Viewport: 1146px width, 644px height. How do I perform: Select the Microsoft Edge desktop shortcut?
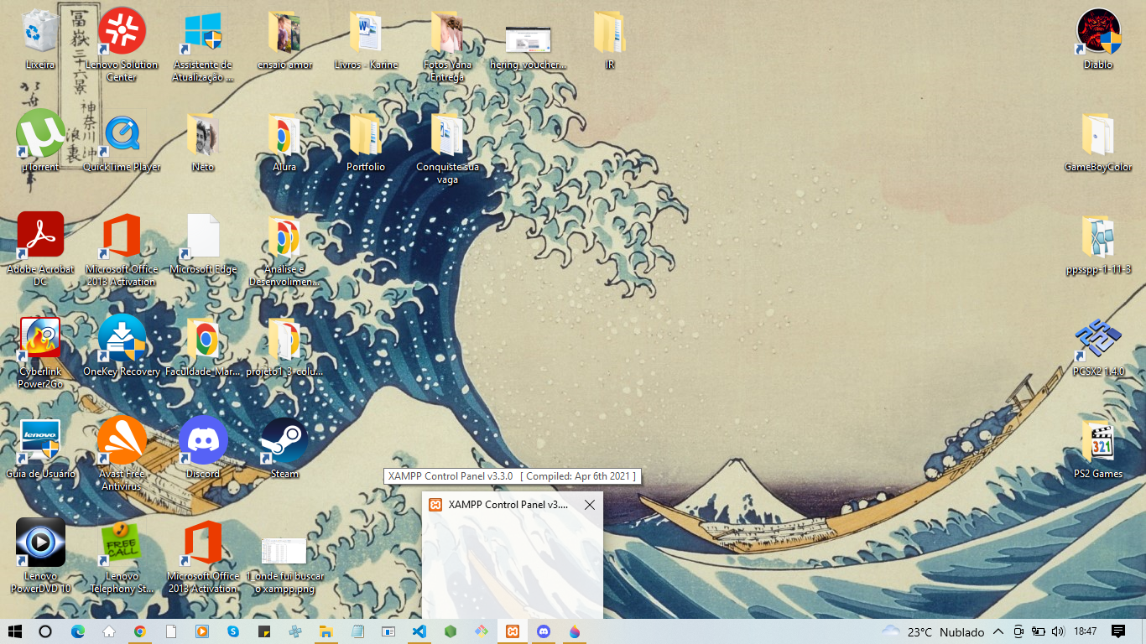coord(203,243)
